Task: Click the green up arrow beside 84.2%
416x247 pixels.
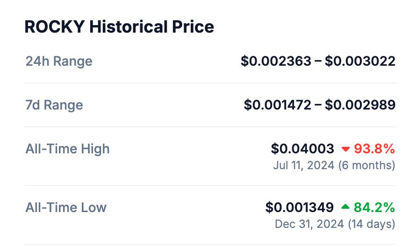Action: coord(345,207)
